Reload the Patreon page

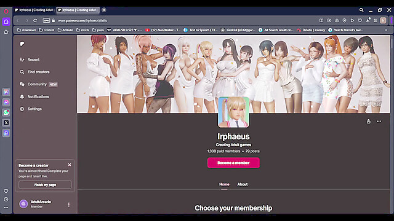pos(35,20)
